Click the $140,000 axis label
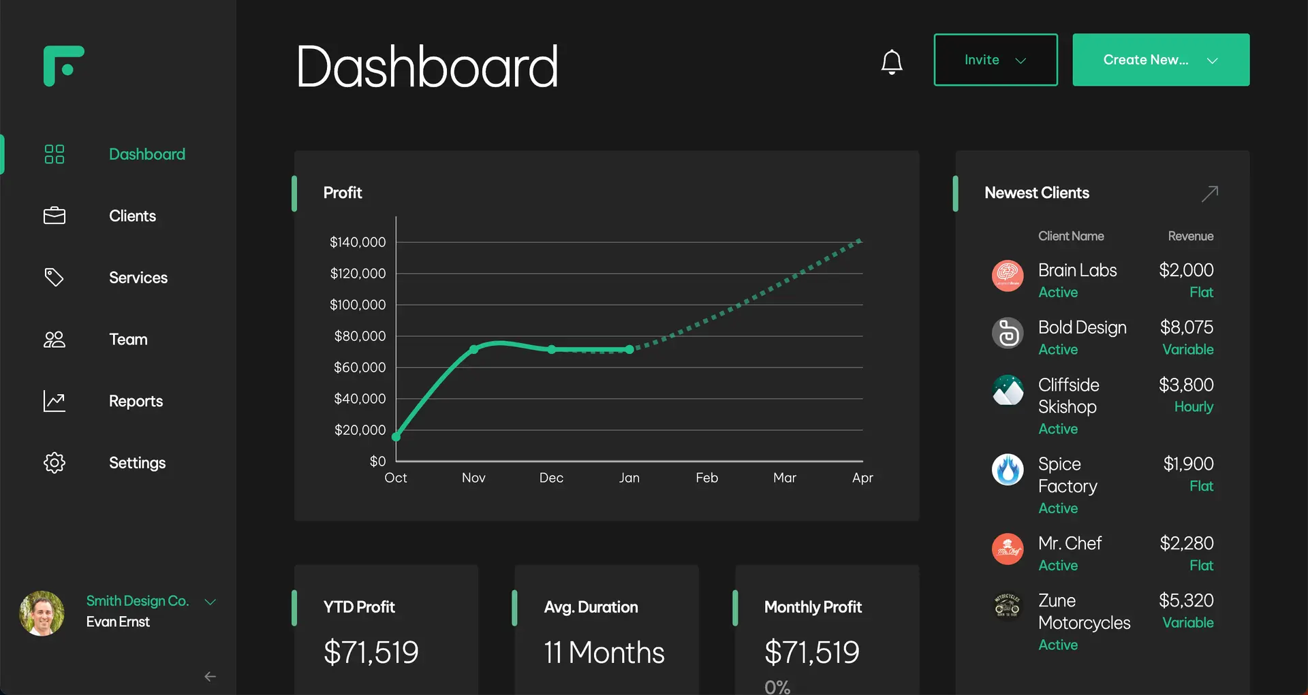Image resolution: width=1308 pixels, height=695 pixels. point(358,242)
